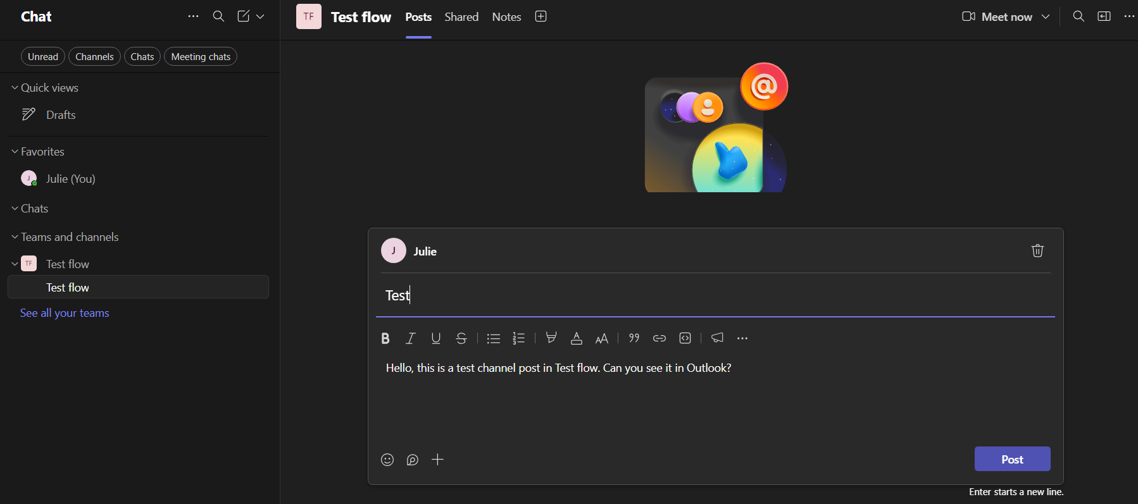Open chat list more options menu

click(x=194, y=16)
